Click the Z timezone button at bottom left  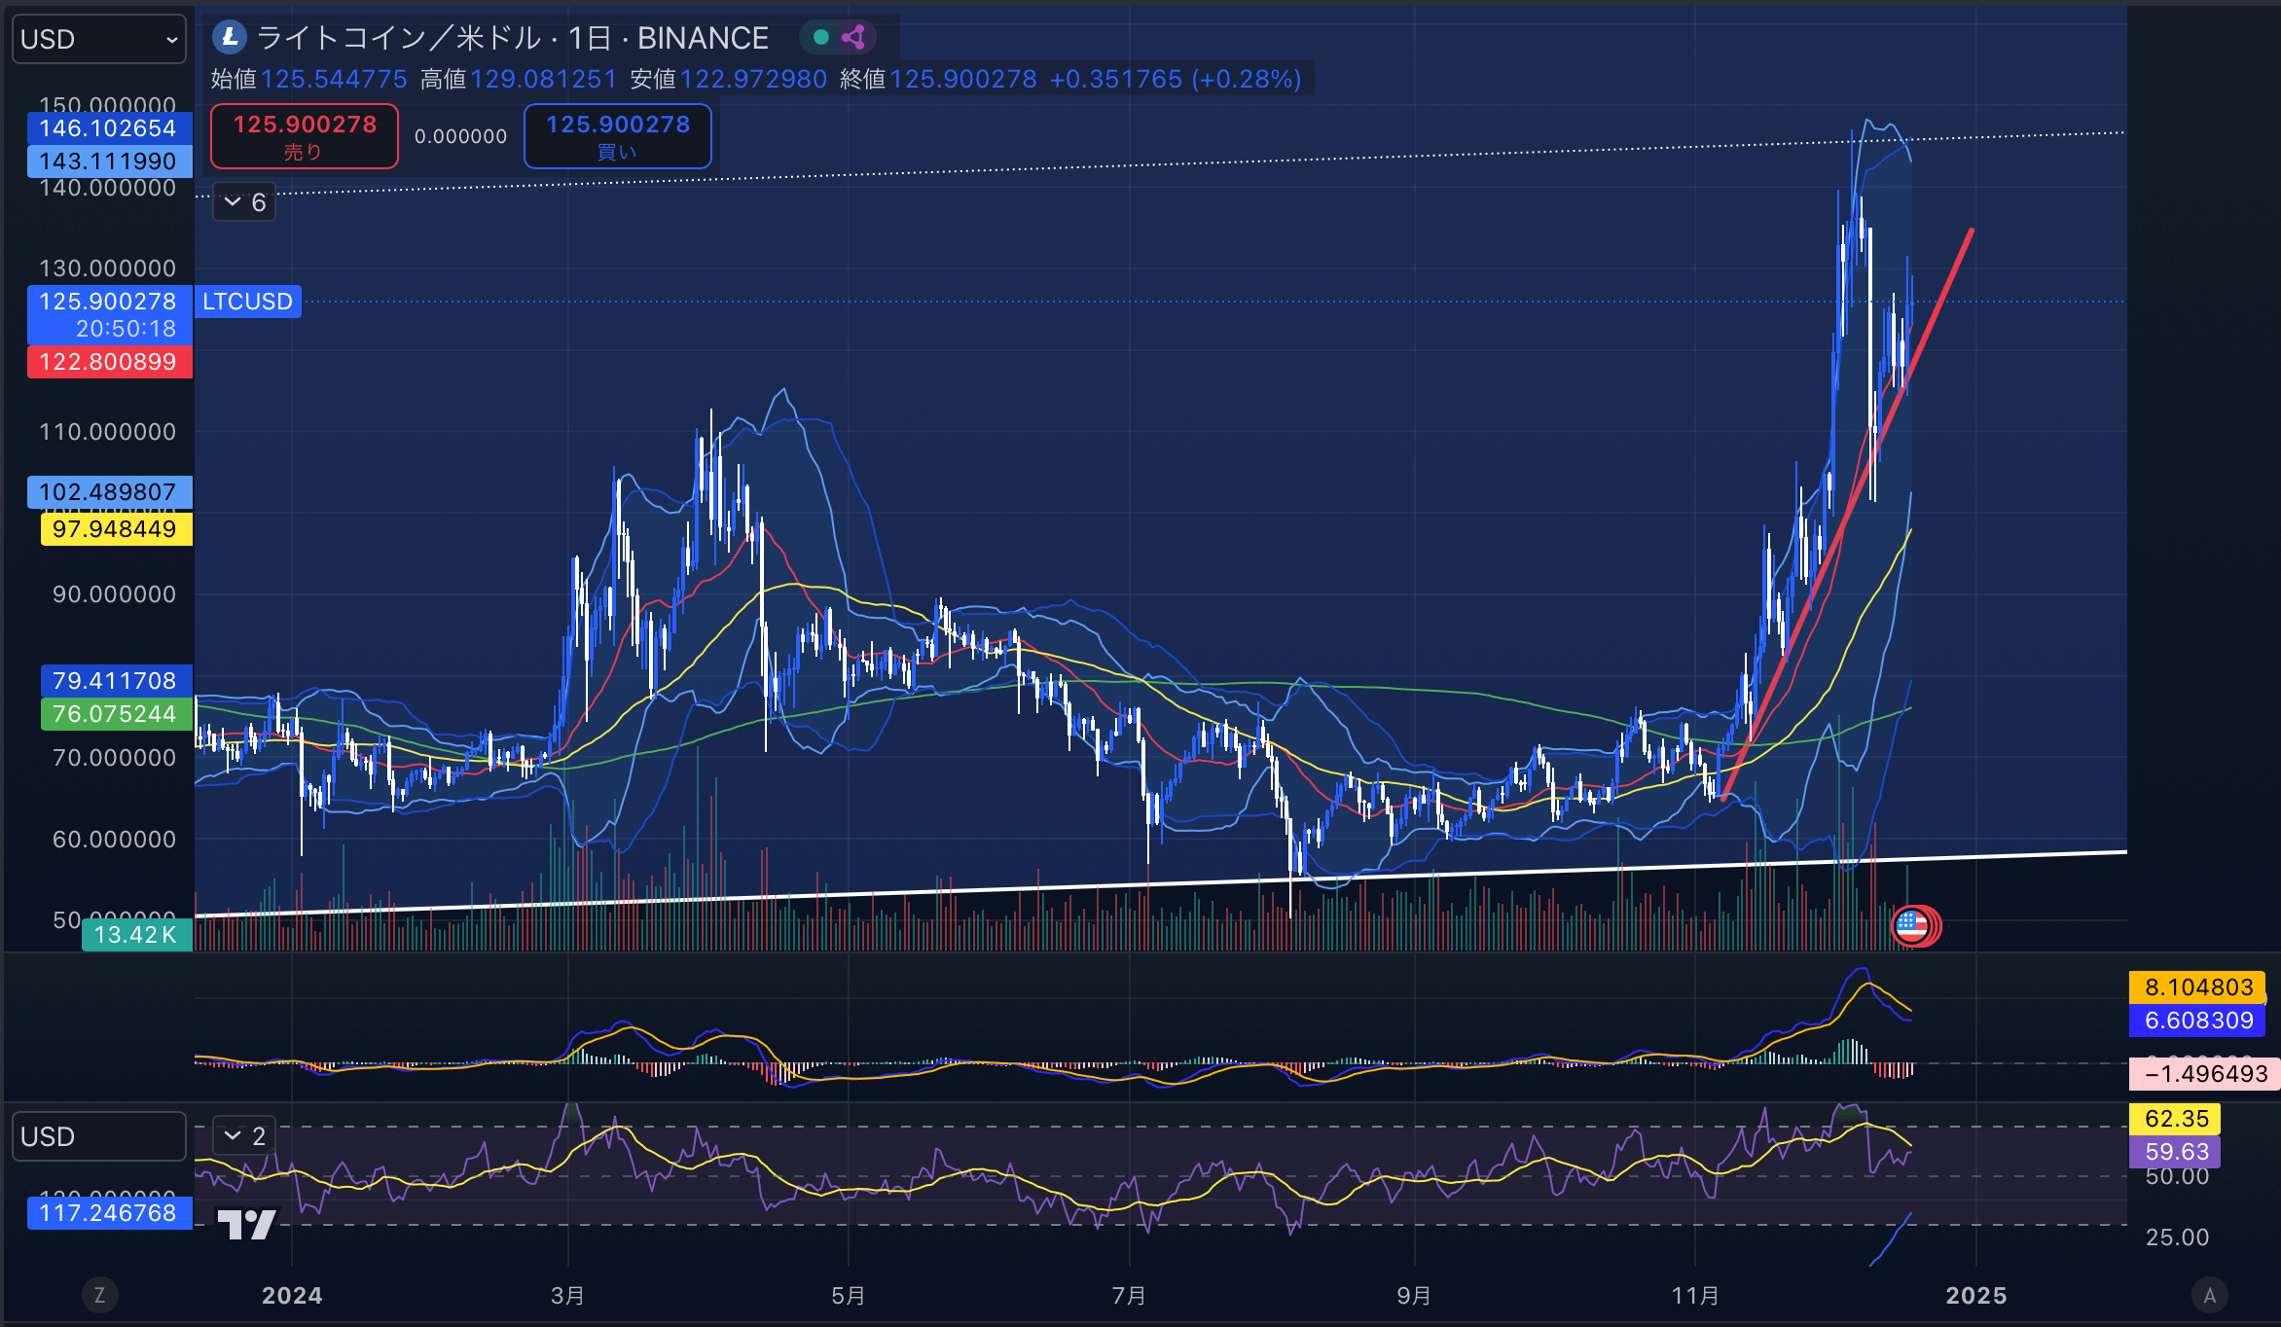[99, 1295]
